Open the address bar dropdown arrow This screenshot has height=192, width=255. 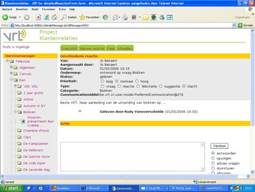pos(234,26)
